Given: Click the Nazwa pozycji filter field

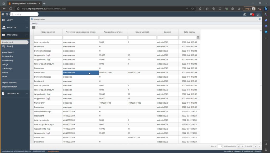Looking at the screenshot, I should tap(48, 38).
